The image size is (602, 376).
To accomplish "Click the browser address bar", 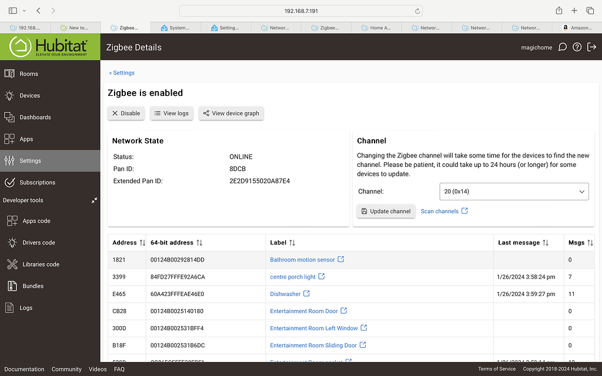I will point(300,11).
